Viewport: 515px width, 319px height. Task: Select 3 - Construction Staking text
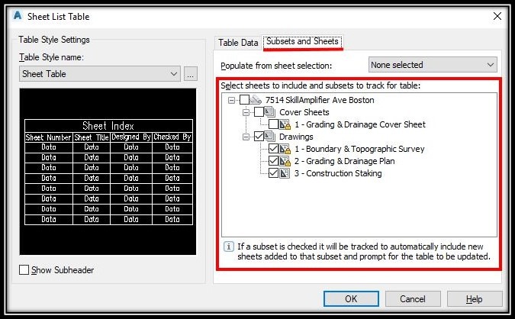click(338, 173)
